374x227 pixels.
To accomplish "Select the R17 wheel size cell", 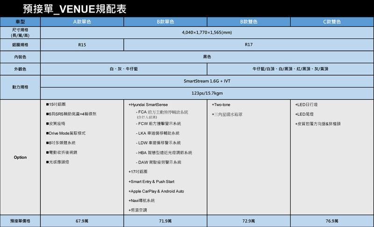I will click(249, 45).
